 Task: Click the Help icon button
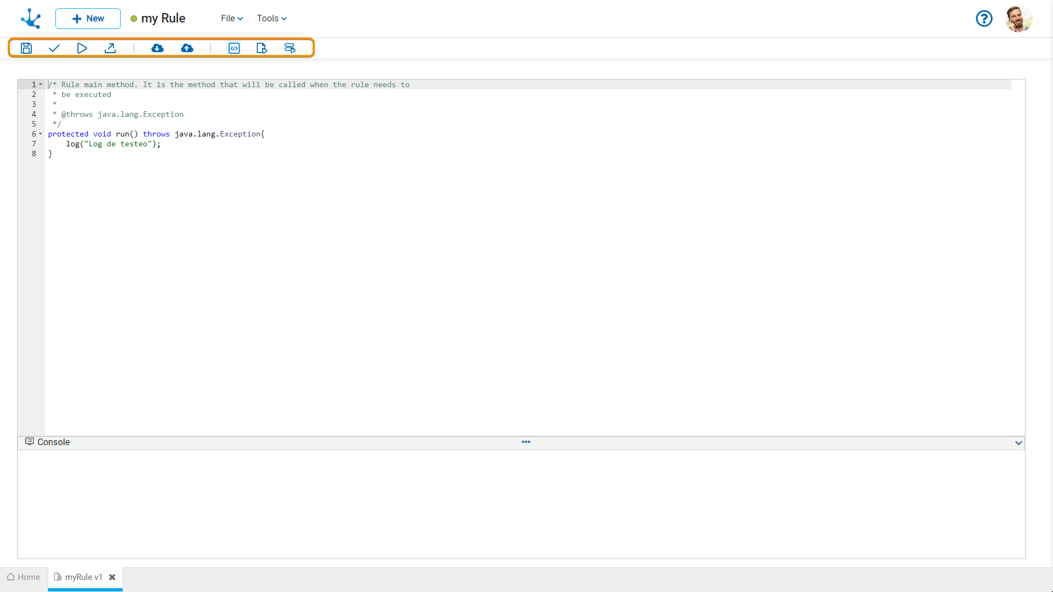tap(984, 18)
